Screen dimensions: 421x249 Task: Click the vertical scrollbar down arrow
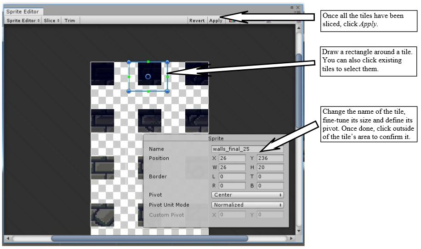click(x=299, y=231)
